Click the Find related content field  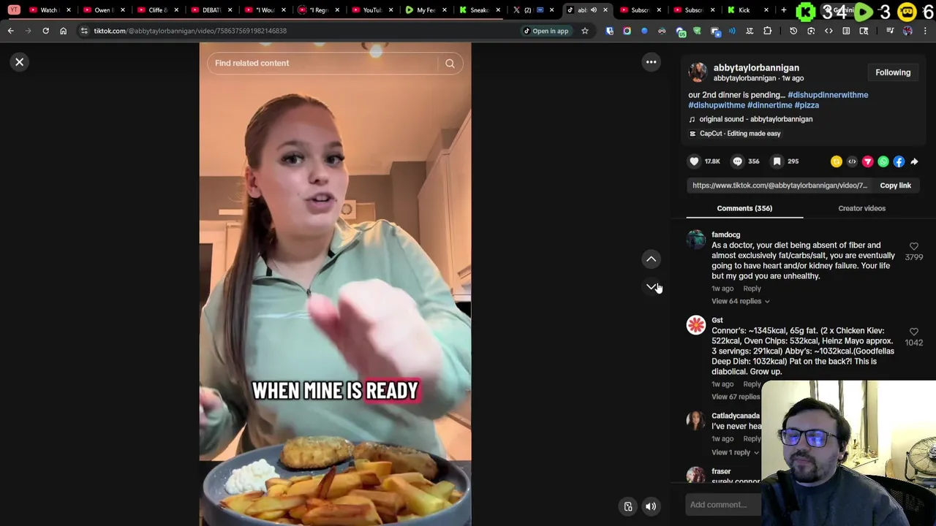[x=322, y=64]
